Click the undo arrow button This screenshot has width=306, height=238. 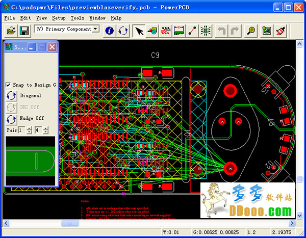point(221,31)
